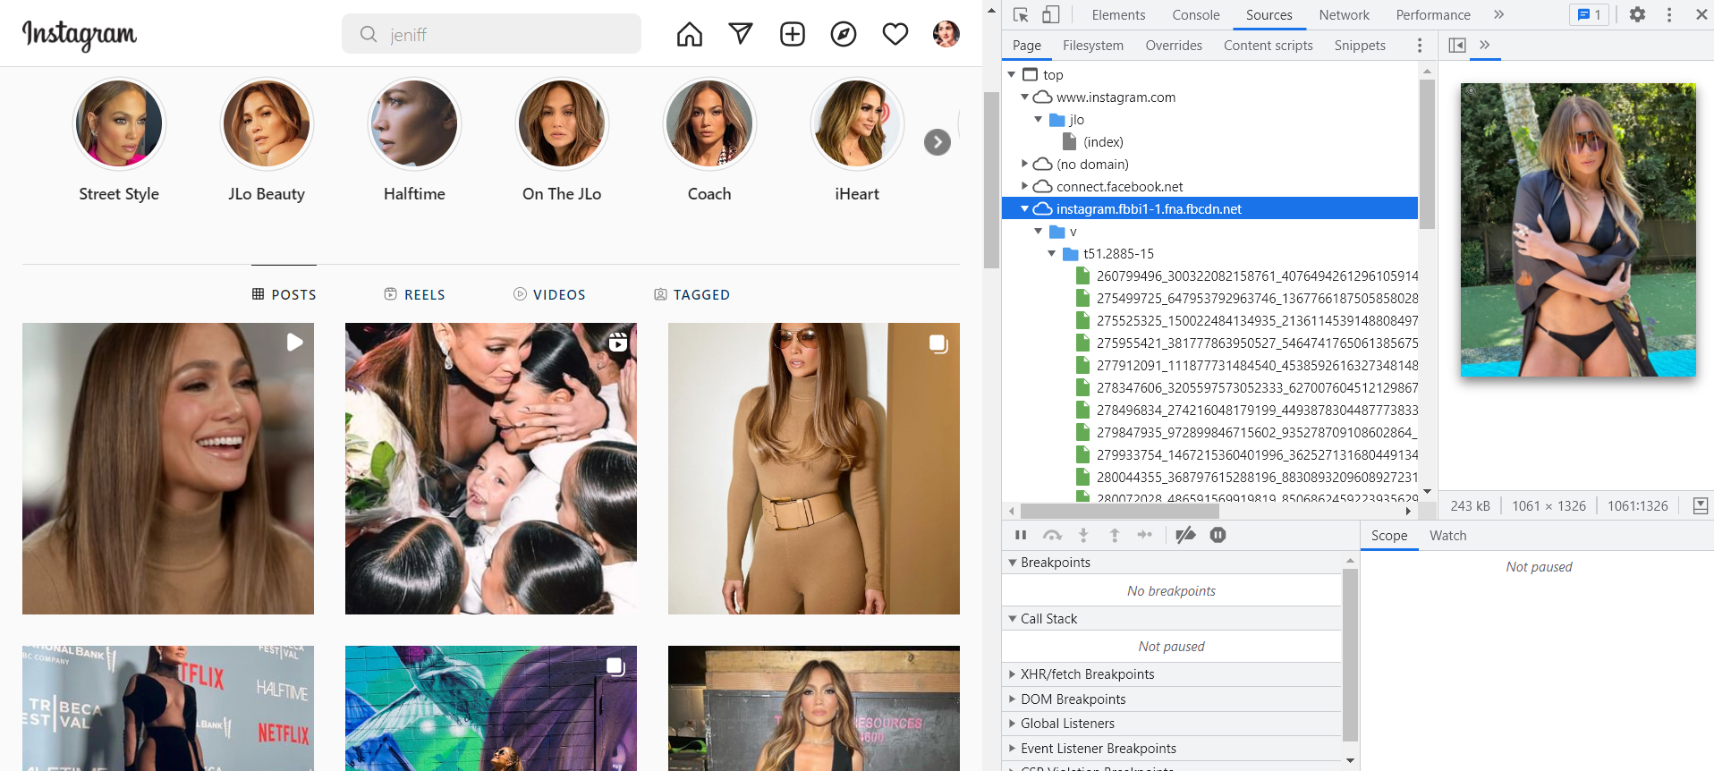Viewport: 1714px width, 771px height.
Task: Show more open file tabs chevron
Action: click(1485, 45)
